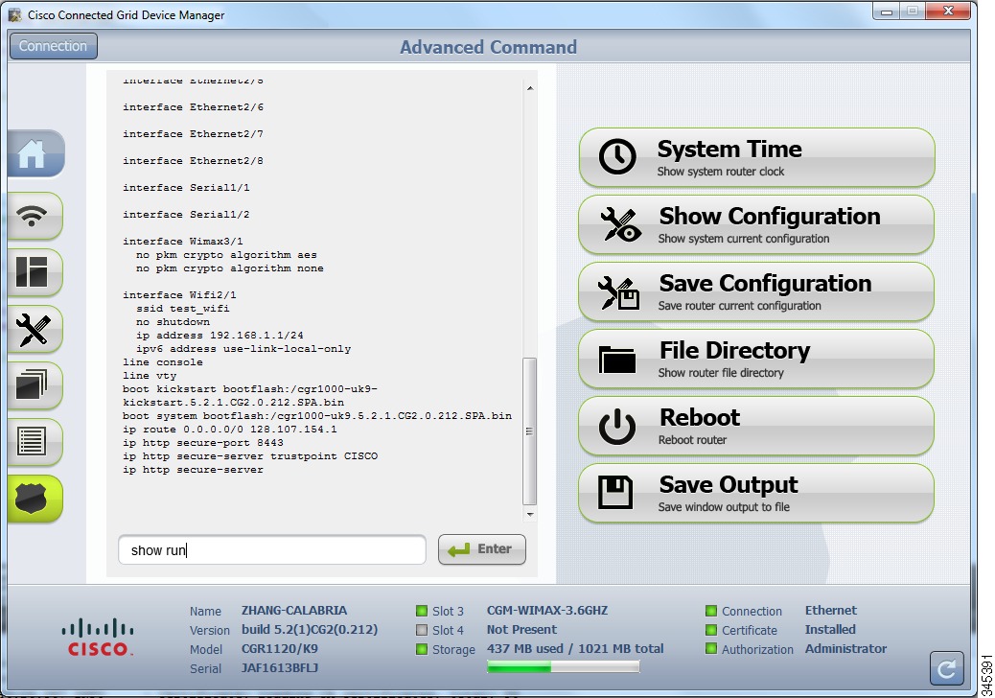This screenshot has height=698, width=995.
Task: Click the stacked windows sidebar icon
Action: (34, 385)
